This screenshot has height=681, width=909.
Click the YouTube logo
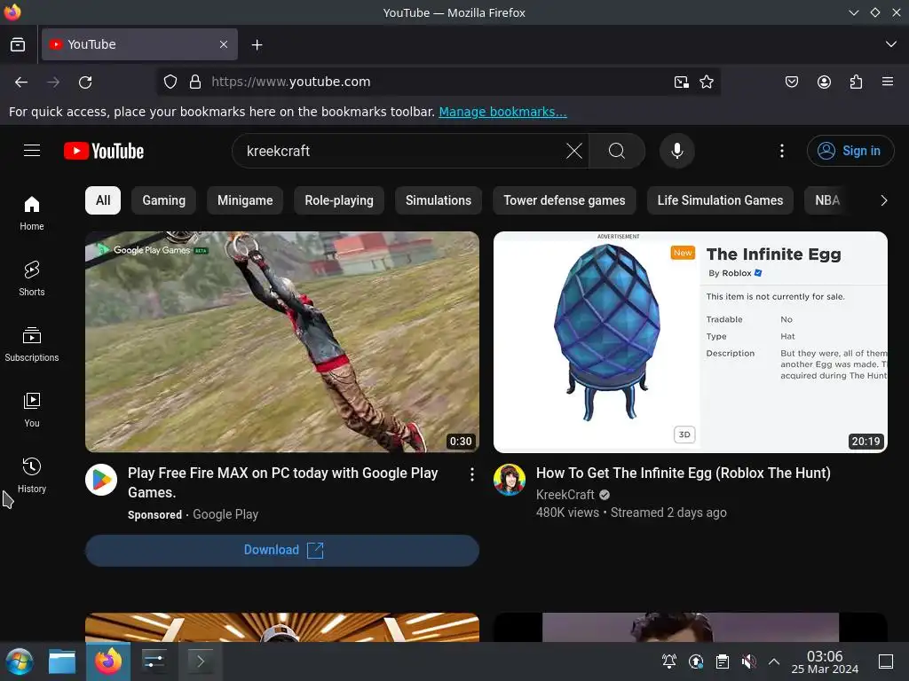pos(104,151)
